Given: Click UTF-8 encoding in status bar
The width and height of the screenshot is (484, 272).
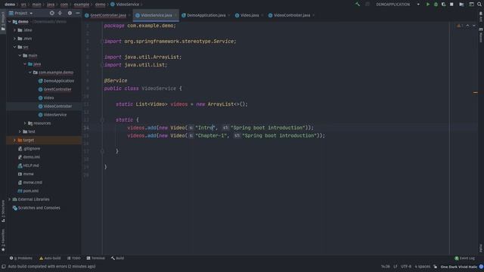Looking at the screenshot, I should pos(406,267).
